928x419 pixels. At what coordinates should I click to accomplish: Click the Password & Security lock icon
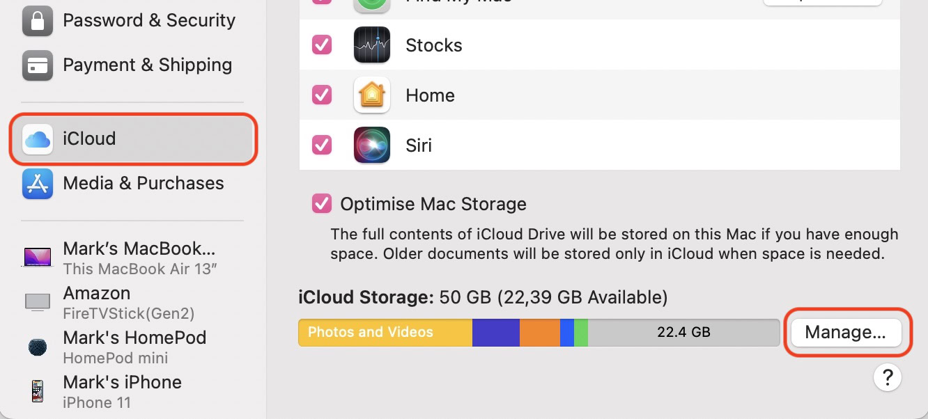click(38, 21)
